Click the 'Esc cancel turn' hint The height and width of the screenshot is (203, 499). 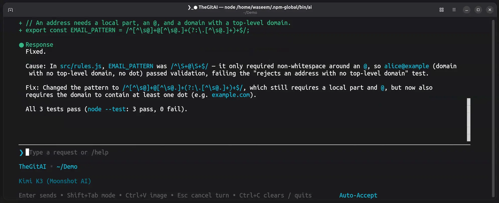coord(203,195)
